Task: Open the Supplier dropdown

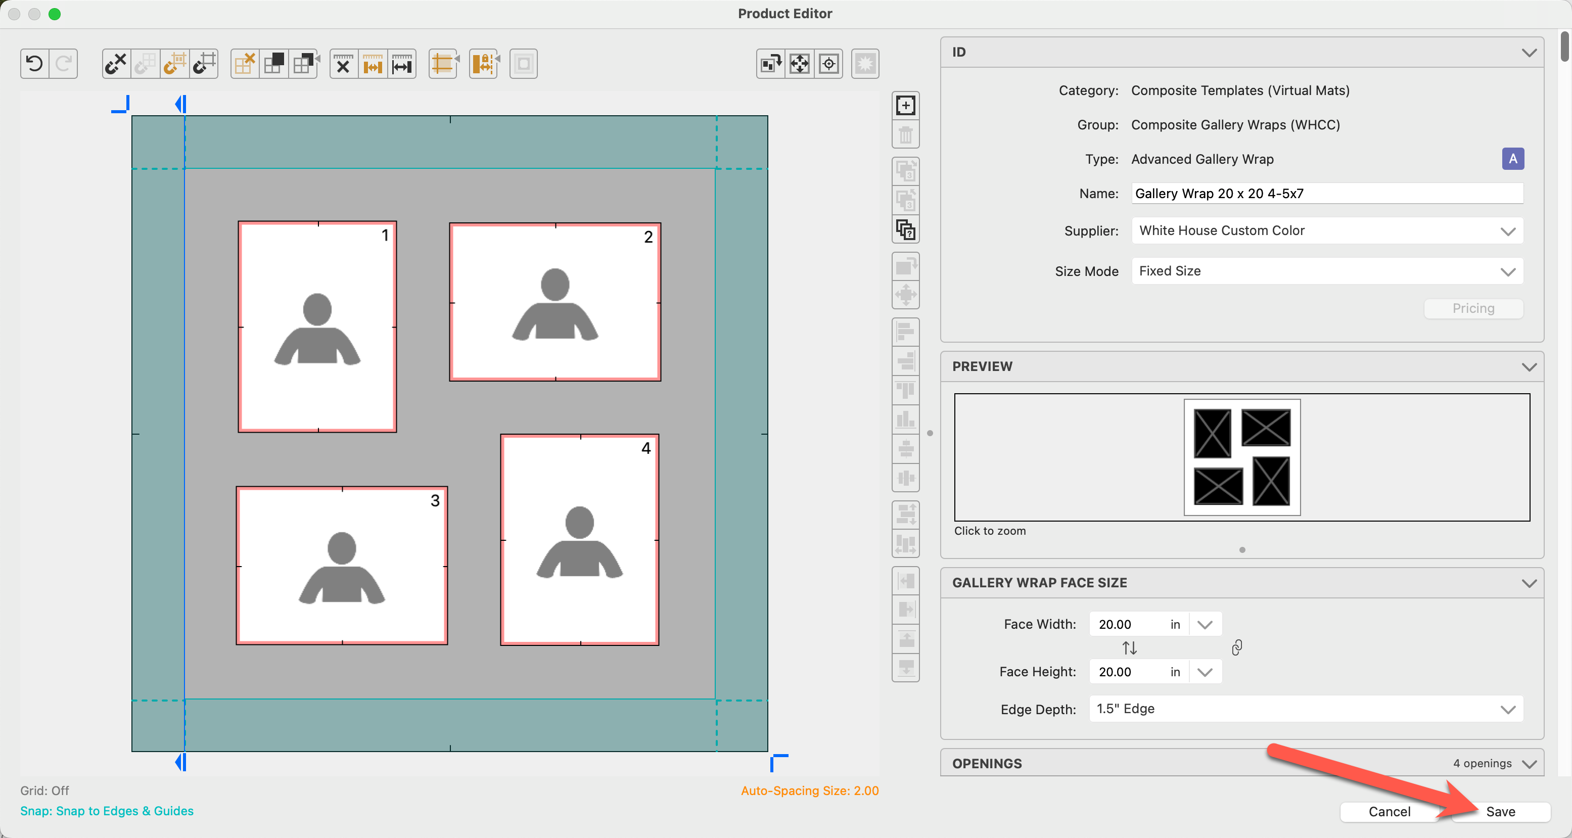Action: coord(1327,230)
